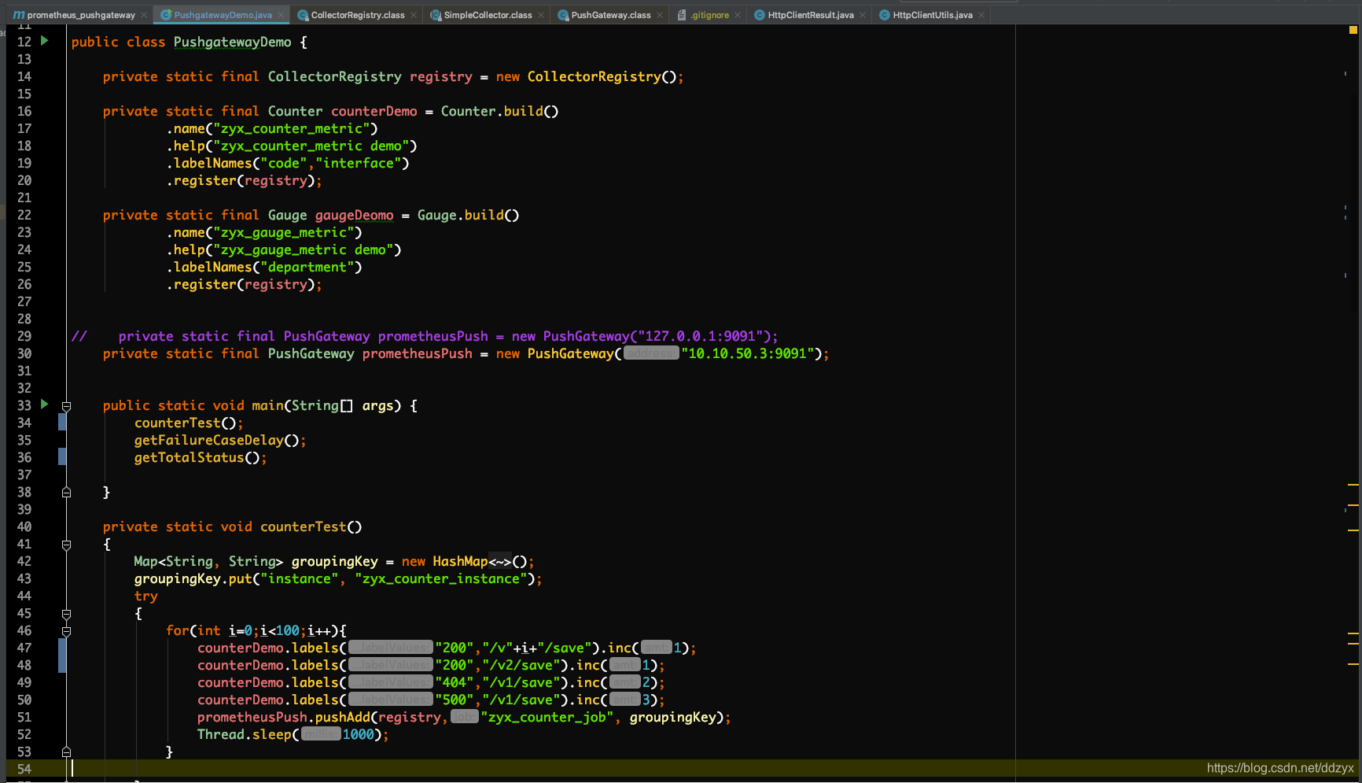1362x783 pixels.
Task: Click the run gutter icon beside class PushgatewayDemo
Action: click(x=45, y=41)
